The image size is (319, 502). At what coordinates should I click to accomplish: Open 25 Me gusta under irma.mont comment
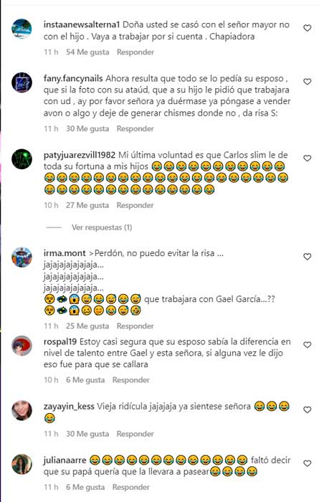pyautogui.click(x=87, y=326)
